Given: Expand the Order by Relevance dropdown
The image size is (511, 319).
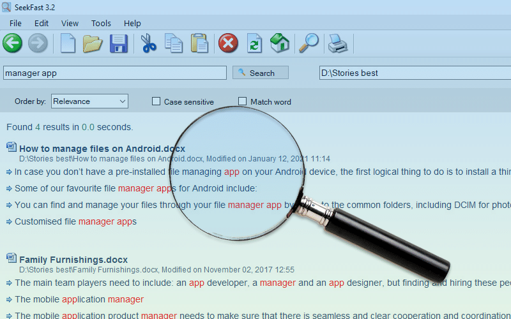Looking at the screenshot, I should 89,101.
